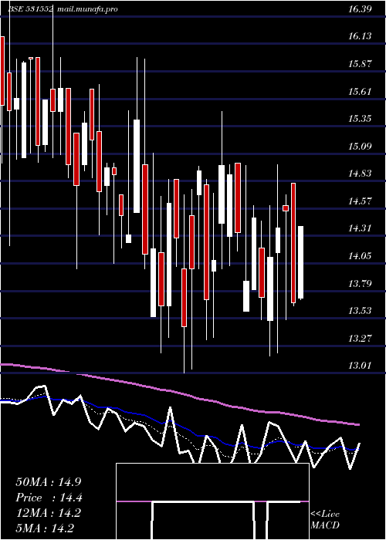Viewport: 386px width, 540px height.
Task: Click the 15.61 price axis label
Action: [360, 92]
